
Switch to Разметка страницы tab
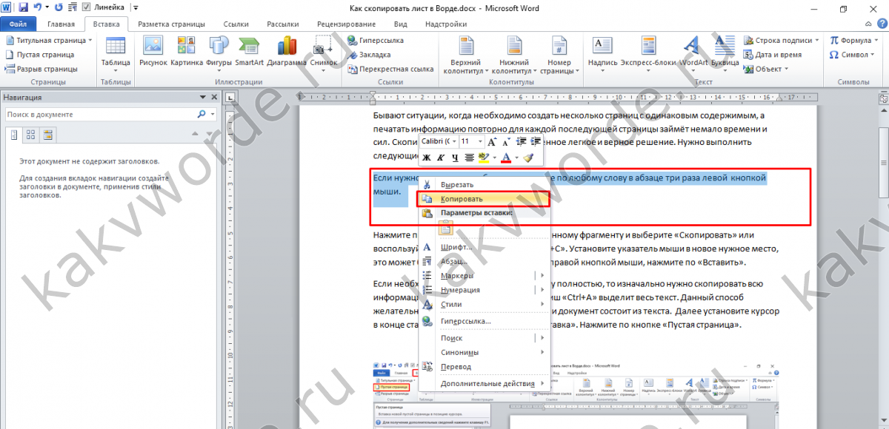pos(171,24)
